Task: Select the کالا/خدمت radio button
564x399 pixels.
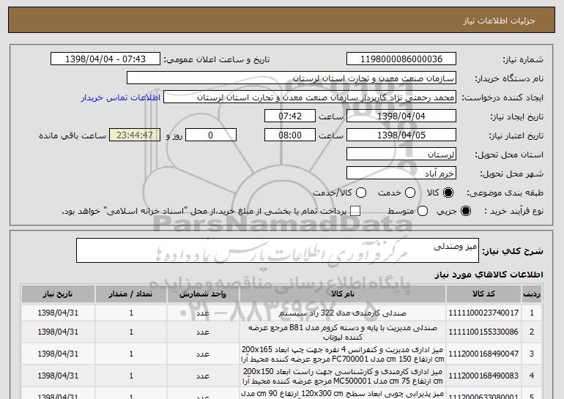Action: (361, 193)
